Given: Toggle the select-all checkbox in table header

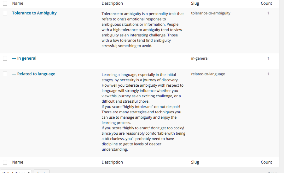Looking at the screenshot, I should click(5, 3).
